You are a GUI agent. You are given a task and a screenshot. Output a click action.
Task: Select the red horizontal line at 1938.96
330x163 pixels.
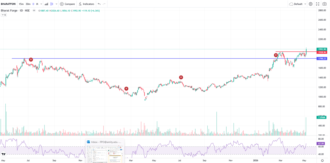click(296, 52)
